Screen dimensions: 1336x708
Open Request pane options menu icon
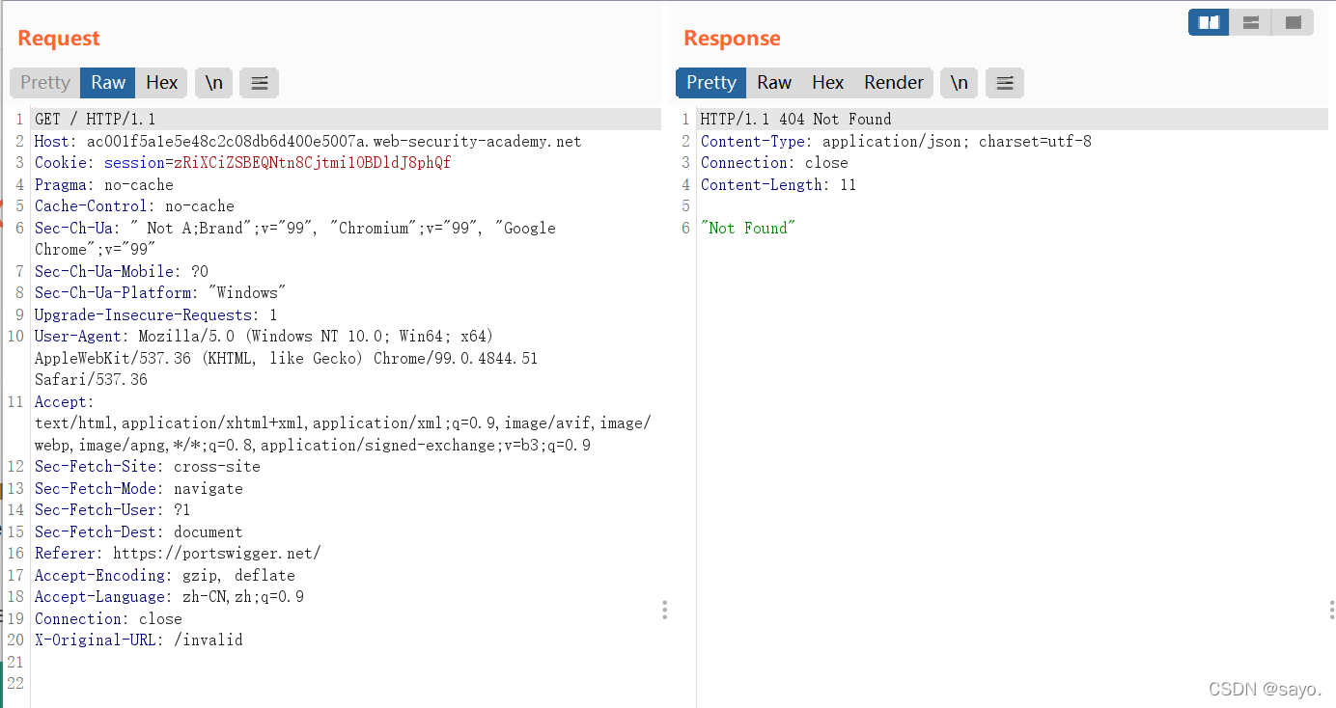259,83
